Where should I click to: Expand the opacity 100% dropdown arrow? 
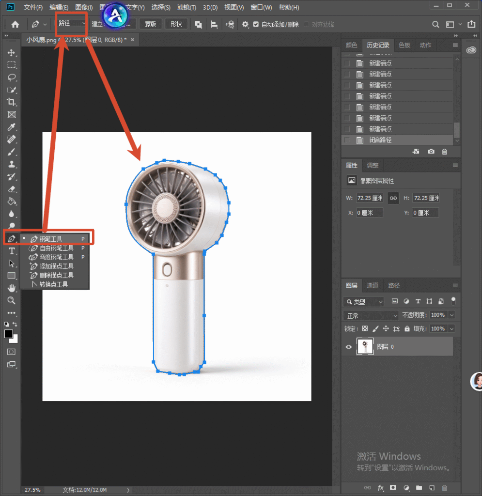click(451, 315)
